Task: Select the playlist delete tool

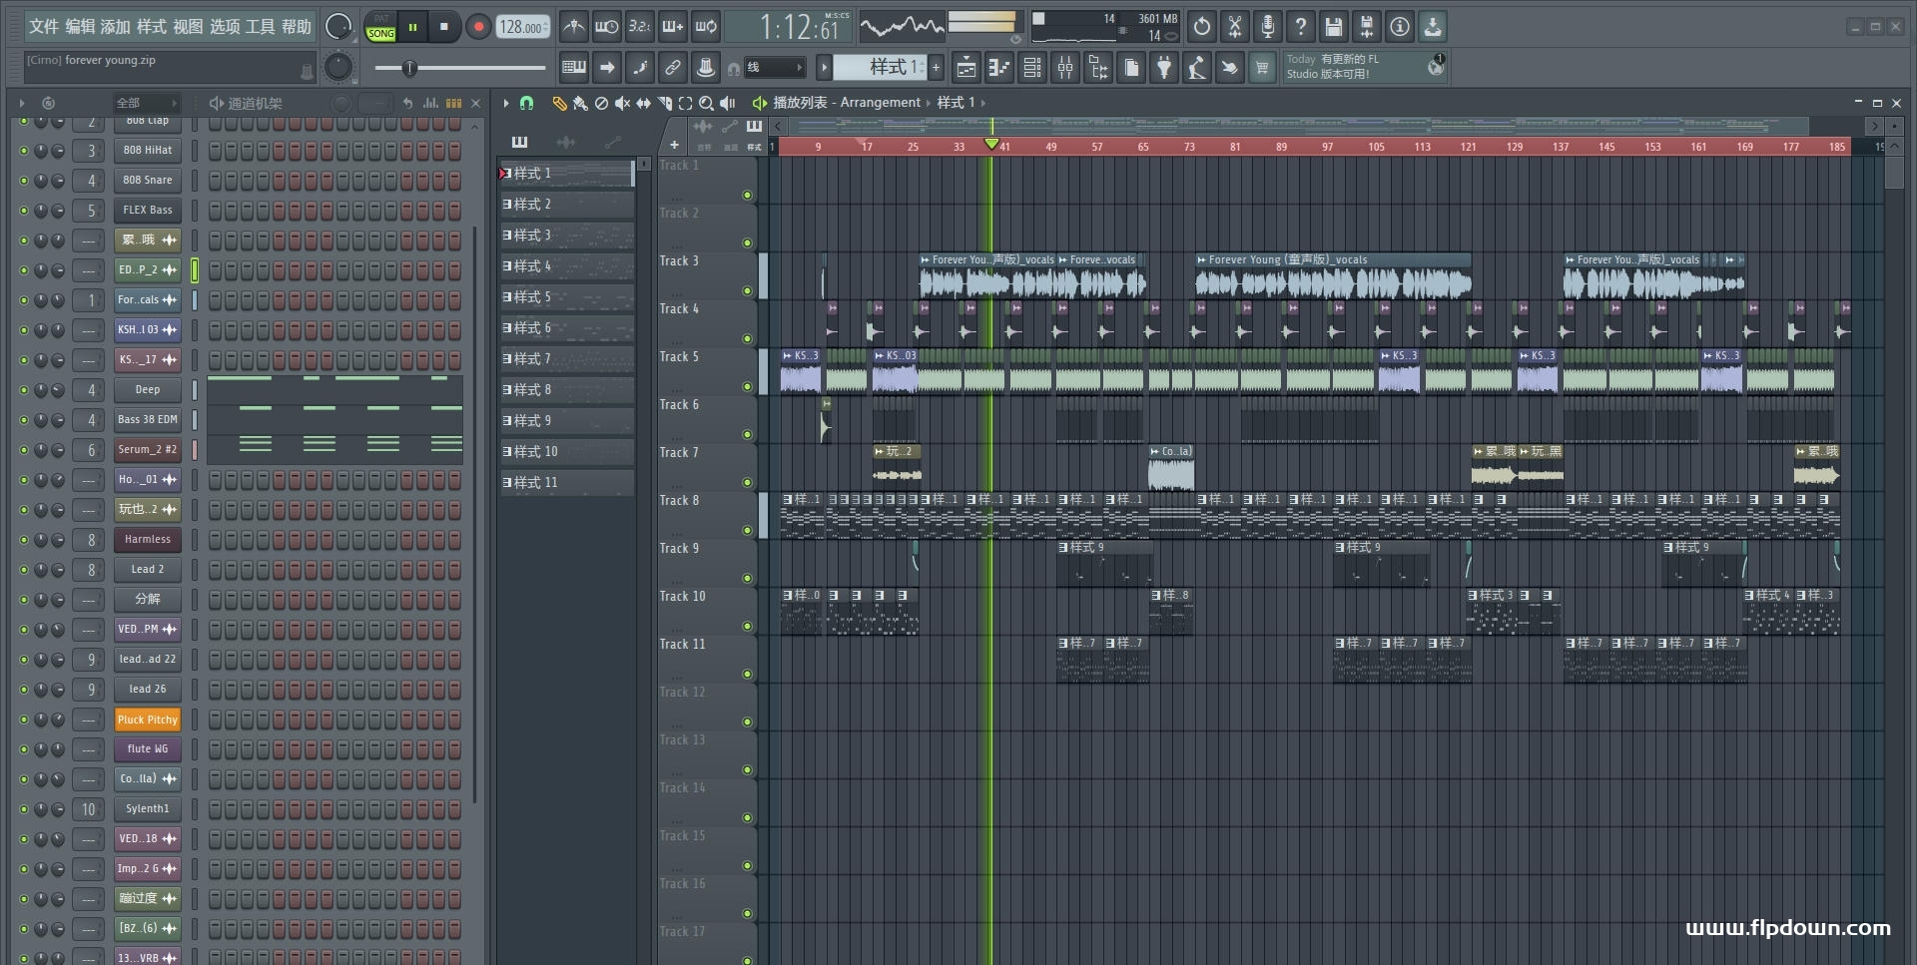Action: (601, 103)
